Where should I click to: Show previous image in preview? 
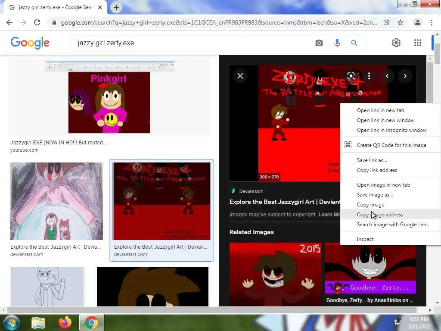tap(387, 76)
